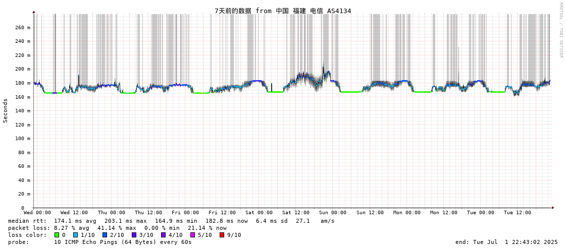Select the 'Mon 00:00' time label
Image resolution: width=566 pixels, height=249 pixels.
(x=407, y=213)
